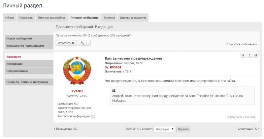264x139 pixels.
Task: Click the delete message X icon
Action: [243, 55]
